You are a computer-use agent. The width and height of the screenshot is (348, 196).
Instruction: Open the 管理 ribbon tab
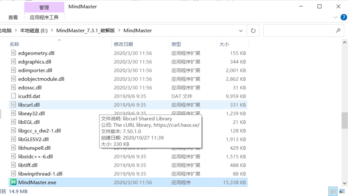click(x=44, y=7)
